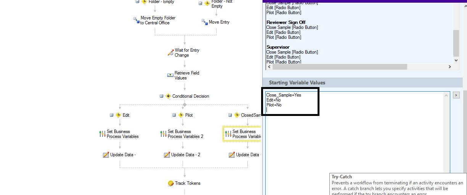Click the Set Business Process Variables 2 icon
Viewport: 467px width, 195px height.
[163, 134]
